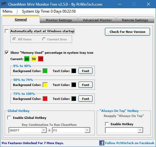Change text color swatch for 50% to 74%
Screen dimensions: 156x147
pyautogui.click(x=74, y=85)
